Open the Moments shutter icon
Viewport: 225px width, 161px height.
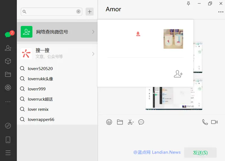coord(8,88)
